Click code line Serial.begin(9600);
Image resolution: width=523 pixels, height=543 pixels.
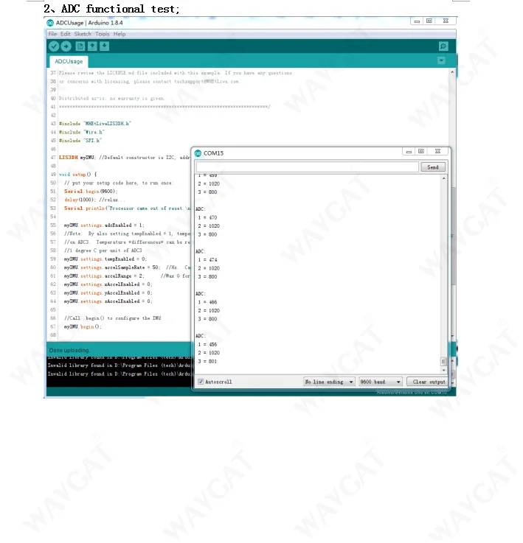pos(91,191)
